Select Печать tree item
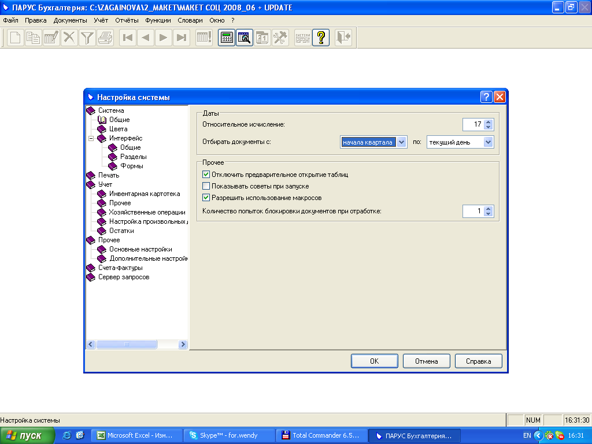Viewport: 592px width, 444px height. click(109, 175)
